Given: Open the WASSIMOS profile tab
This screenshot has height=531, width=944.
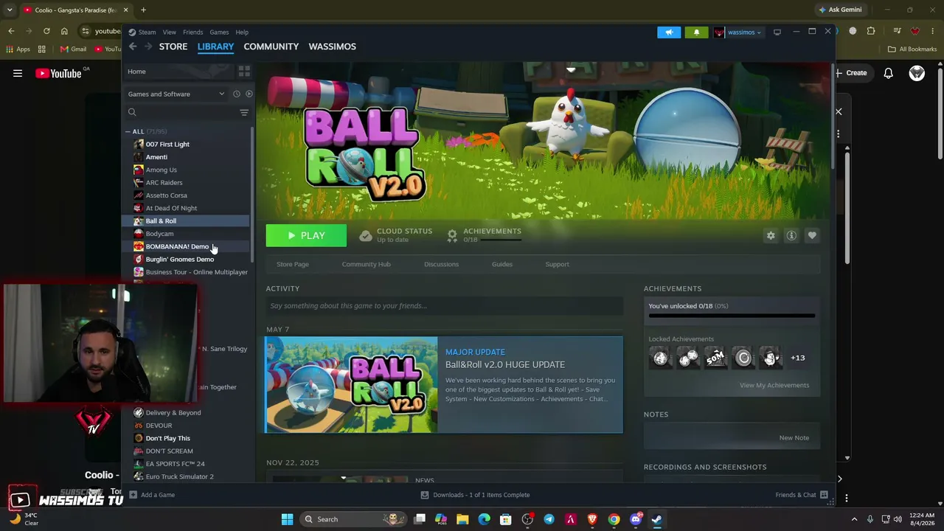Looking at the screenshot, I should [332, 46].
